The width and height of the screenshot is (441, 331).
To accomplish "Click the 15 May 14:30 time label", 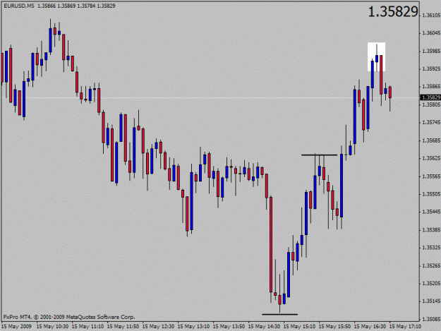I will 265,327.
